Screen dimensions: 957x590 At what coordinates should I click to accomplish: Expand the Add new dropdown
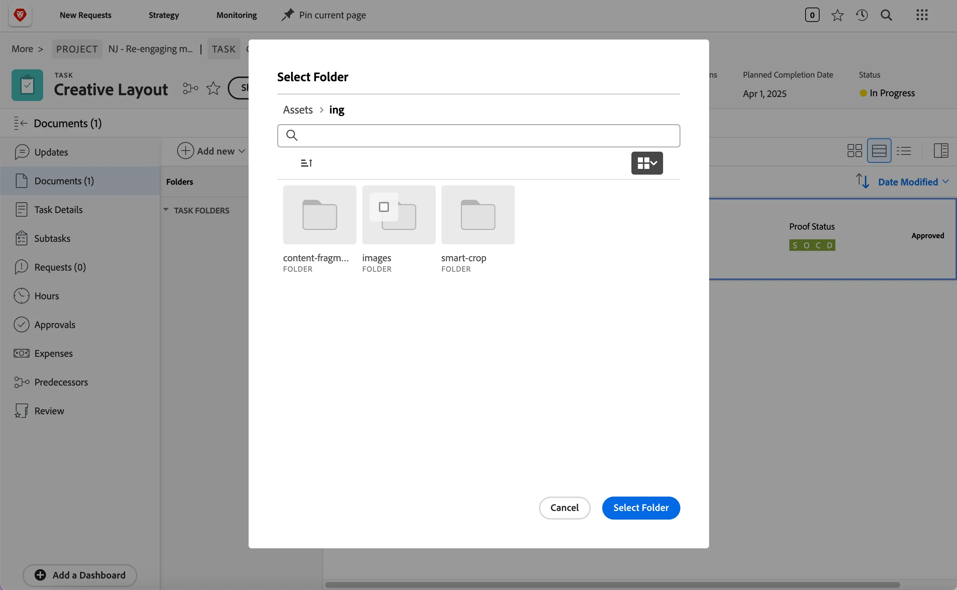[x=211, y=151]
